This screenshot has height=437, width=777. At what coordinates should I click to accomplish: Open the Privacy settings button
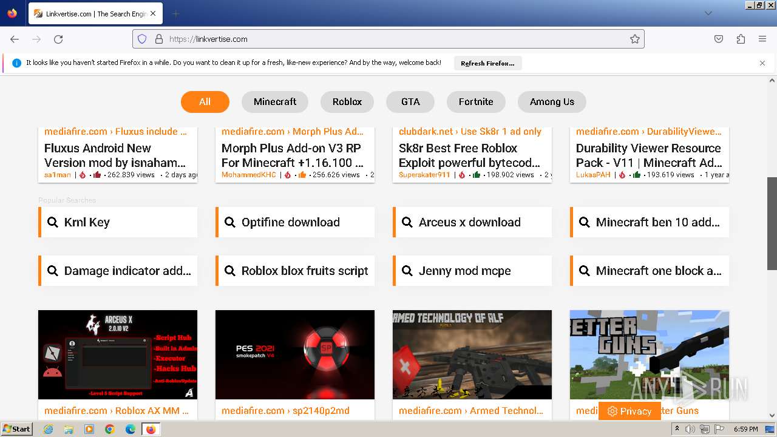[x=629, y=411]
